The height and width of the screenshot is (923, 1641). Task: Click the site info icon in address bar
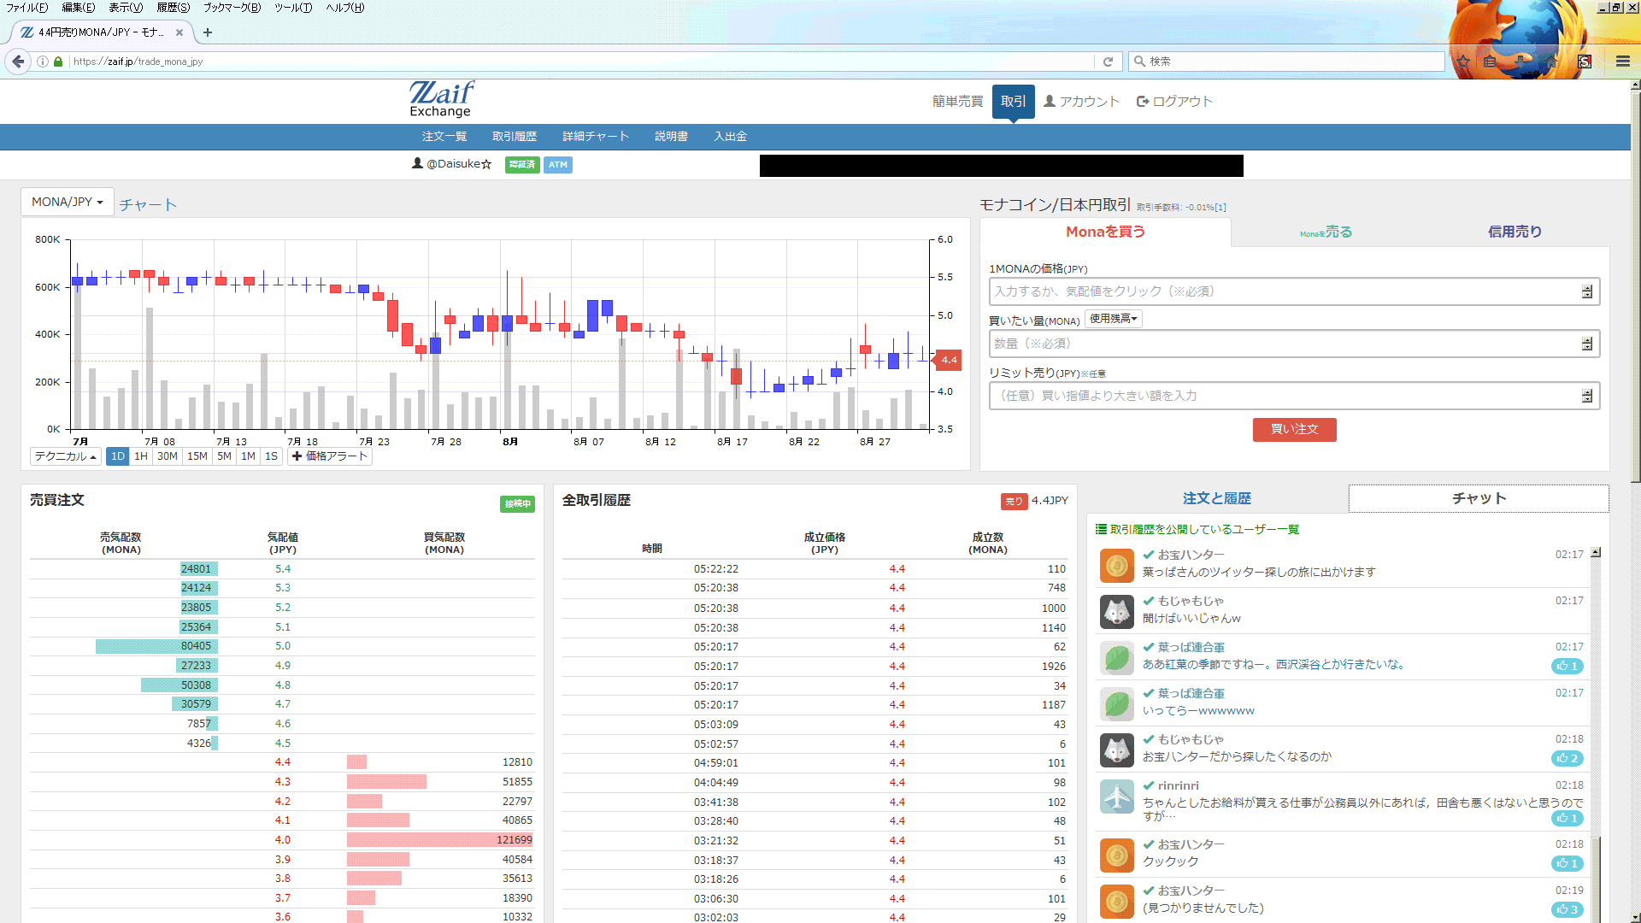coord(43,62)
